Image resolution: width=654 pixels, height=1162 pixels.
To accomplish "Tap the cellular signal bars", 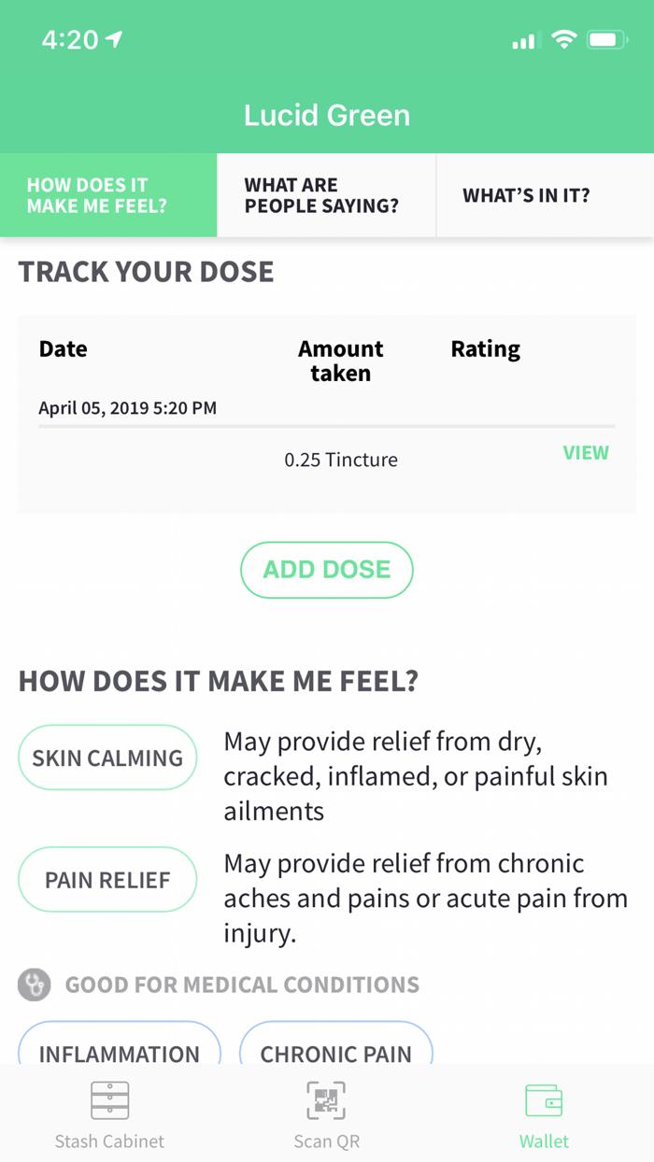I will pos(526,39).
